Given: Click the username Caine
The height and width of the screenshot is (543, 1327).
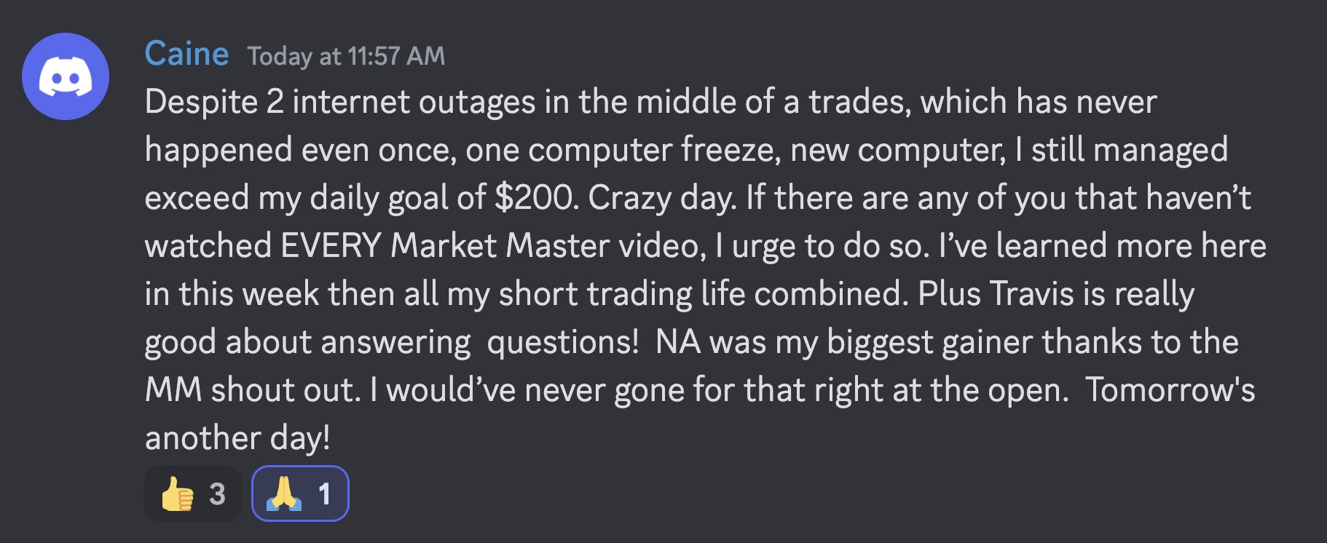Looking at the screenshot, I should [x=187, y=55].
